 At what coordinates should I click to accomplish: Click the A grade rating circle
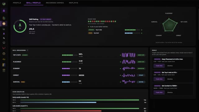point(20,26)
